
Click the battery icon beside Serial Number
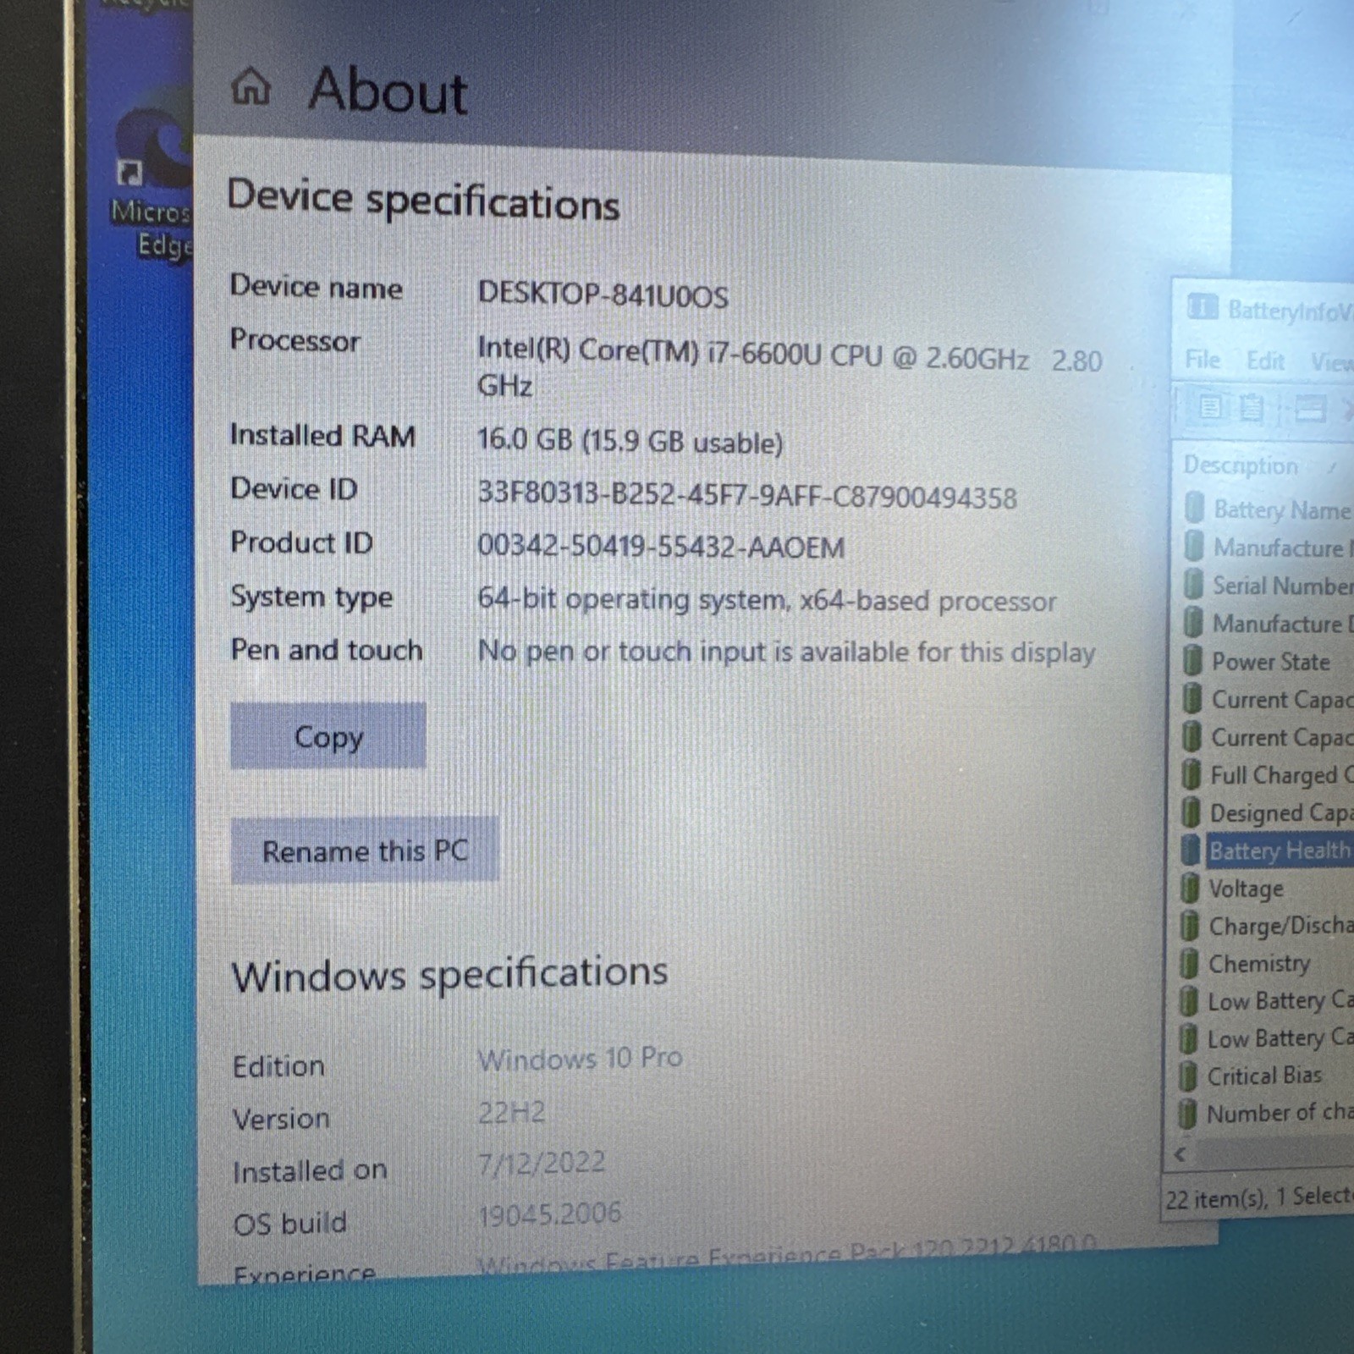pyautogui.click(x=1193, y=584)
